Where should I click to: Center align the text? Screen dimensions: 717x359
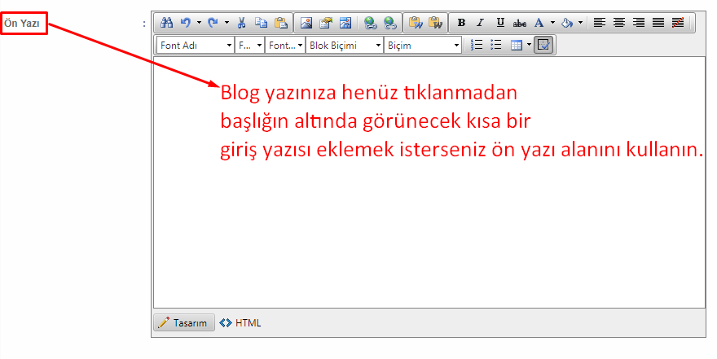point(618,22)
